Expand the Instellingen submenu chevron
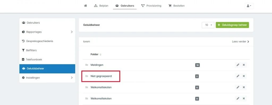The width and height of the screenshot is (272, 105). coord(72,78)
